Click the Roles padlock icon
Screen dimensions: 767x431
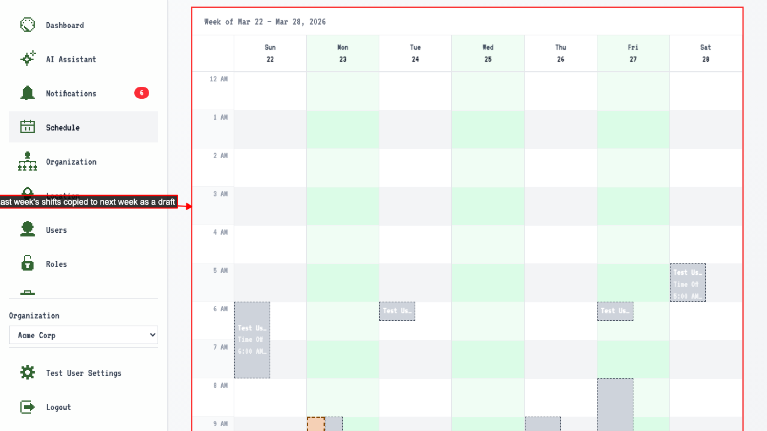pos(28,264)
